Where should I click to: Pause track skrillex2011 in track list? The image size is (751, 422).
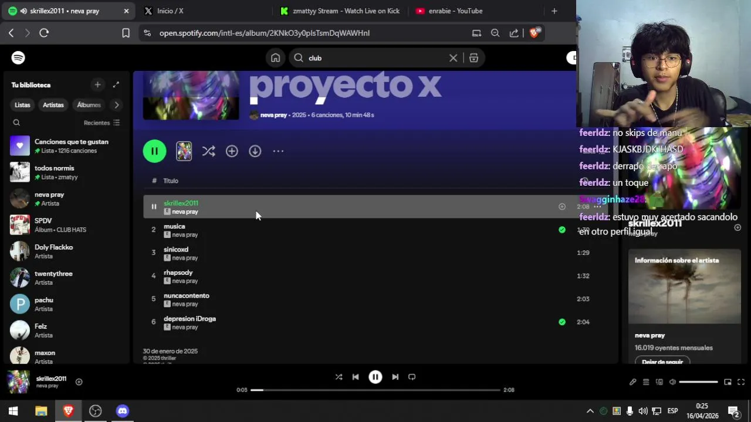pos(154,206)
